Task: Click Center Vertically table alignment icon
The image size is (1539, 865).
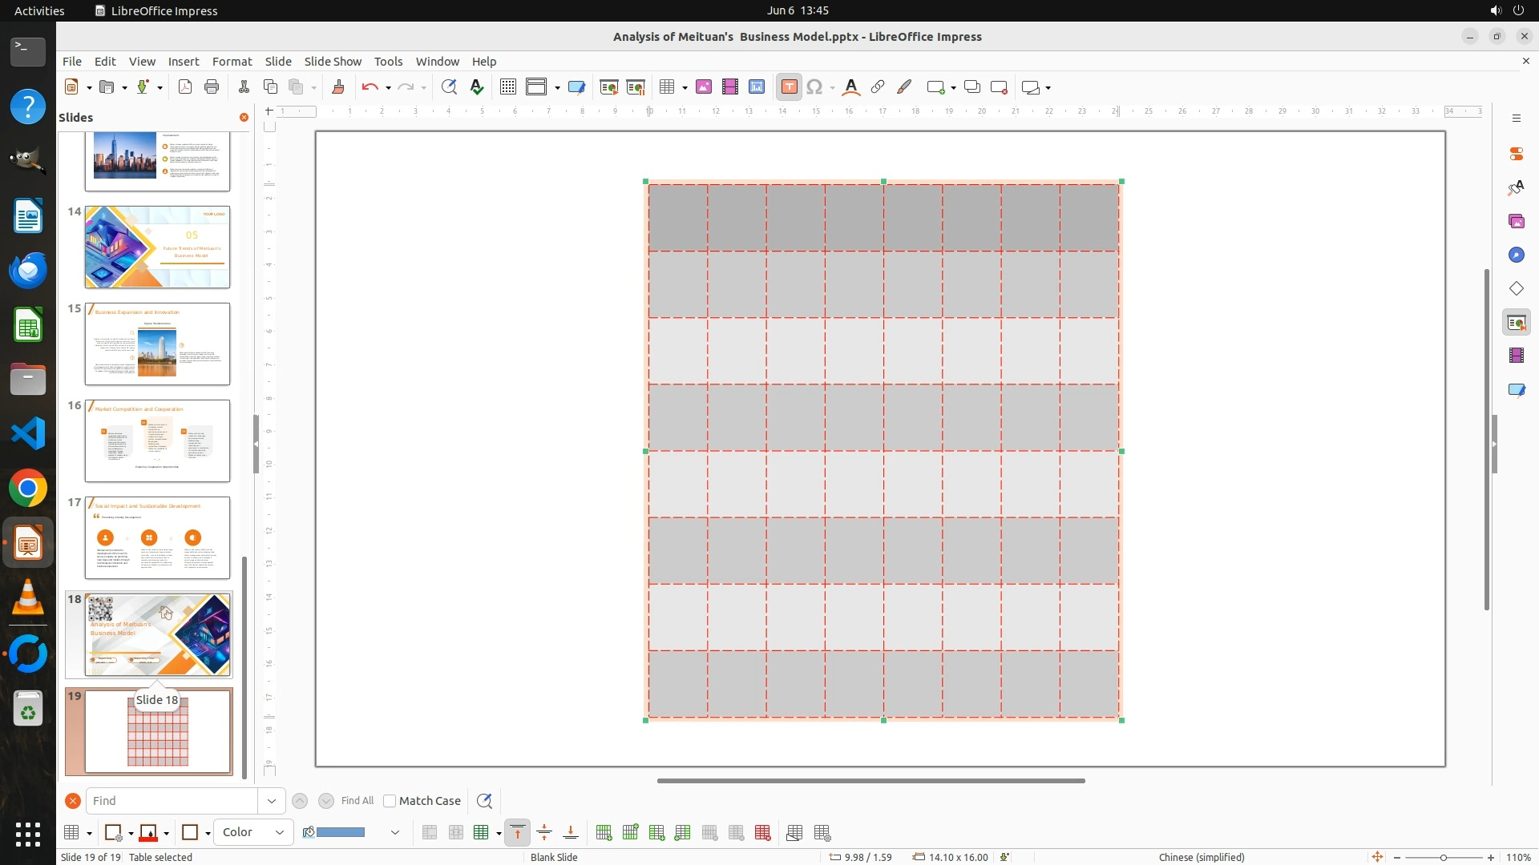Action: point(544,833)
